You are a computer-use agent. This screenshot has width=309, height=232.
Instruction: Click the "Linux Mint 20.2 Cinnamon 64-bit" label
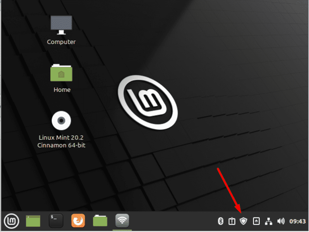coord(61,142)
